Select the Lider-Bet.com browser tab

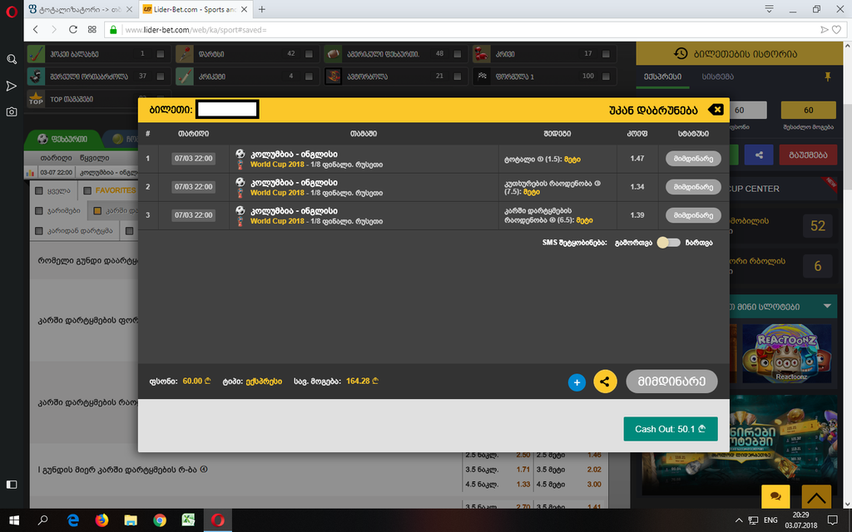pyautogui.click(x=194, y=9)
